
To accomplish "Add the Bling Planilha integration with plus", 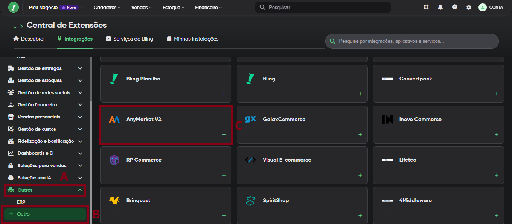I will pos(224,94).
